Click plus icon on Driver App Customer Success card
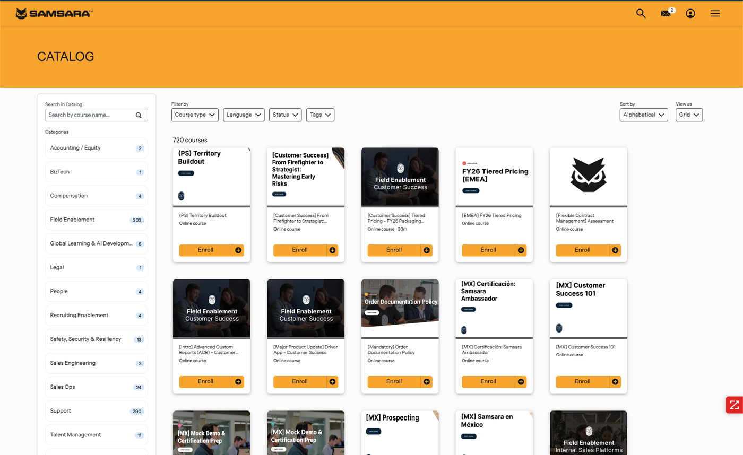This screenshot has height=455, width=743. [332, 382]
